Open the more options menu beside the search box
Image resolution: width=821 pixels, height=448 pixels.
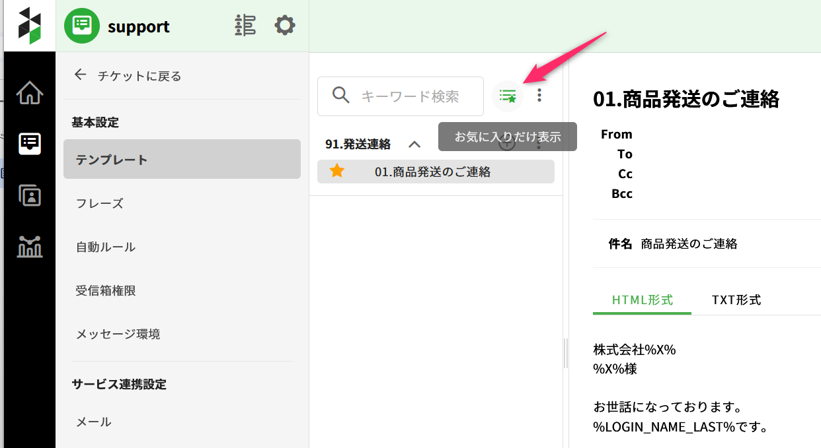pos(539,96)
